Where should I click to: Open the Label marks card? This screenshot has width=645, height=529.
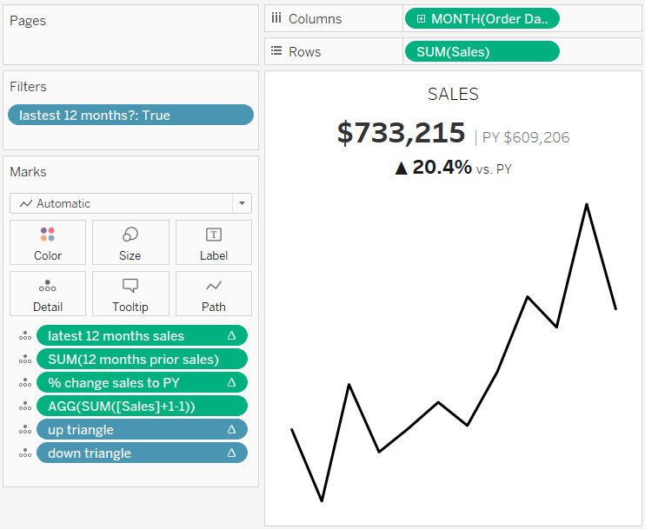(x=214, y=242)
